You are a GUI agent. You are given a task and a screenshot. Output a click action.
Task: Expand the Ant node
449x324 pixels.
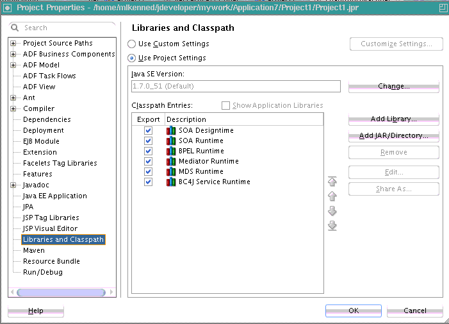(13, 98)
